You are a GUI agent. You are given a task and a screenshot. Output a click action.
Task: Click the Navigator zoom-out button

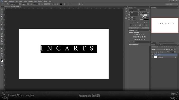[157, 43]
